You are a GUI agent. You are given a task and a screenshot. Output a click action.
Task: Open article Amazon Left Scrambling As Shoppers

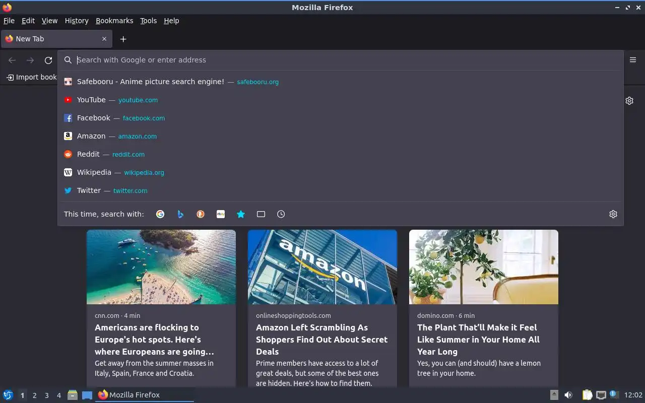click(321, 340)
